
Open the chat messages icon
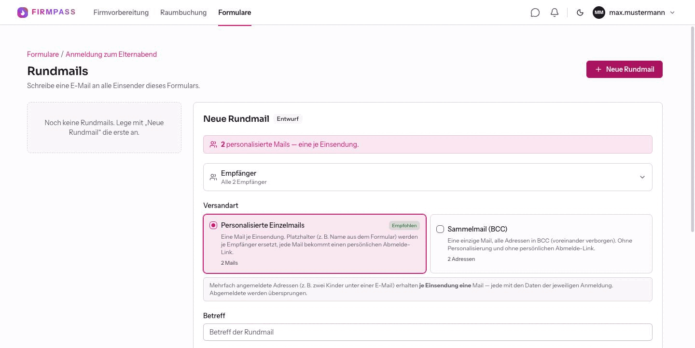[x=535, y=13]
